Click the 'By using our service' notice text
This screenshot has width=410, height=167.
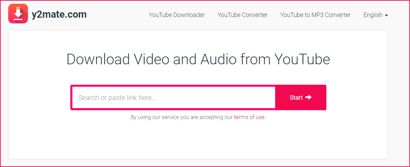coord(198,117)
